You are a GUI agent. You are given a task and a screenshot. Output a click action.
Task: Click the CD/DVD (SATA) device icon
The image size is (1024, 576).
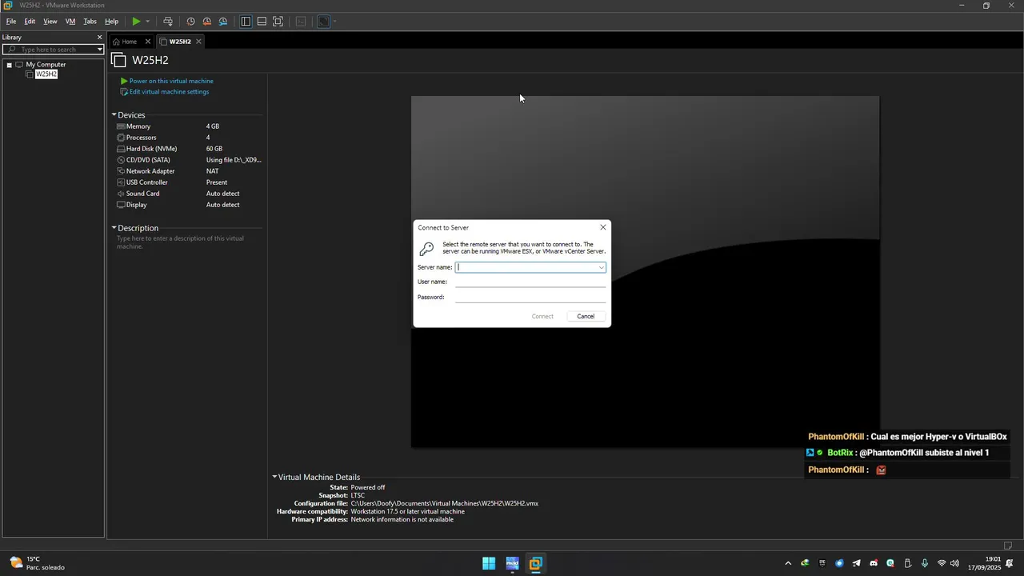click(x=121, y=160)
